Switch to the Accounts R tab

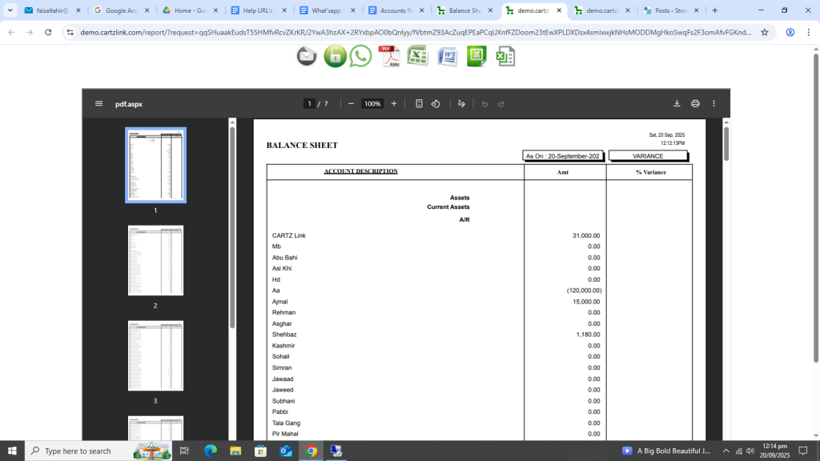point(396,10)
